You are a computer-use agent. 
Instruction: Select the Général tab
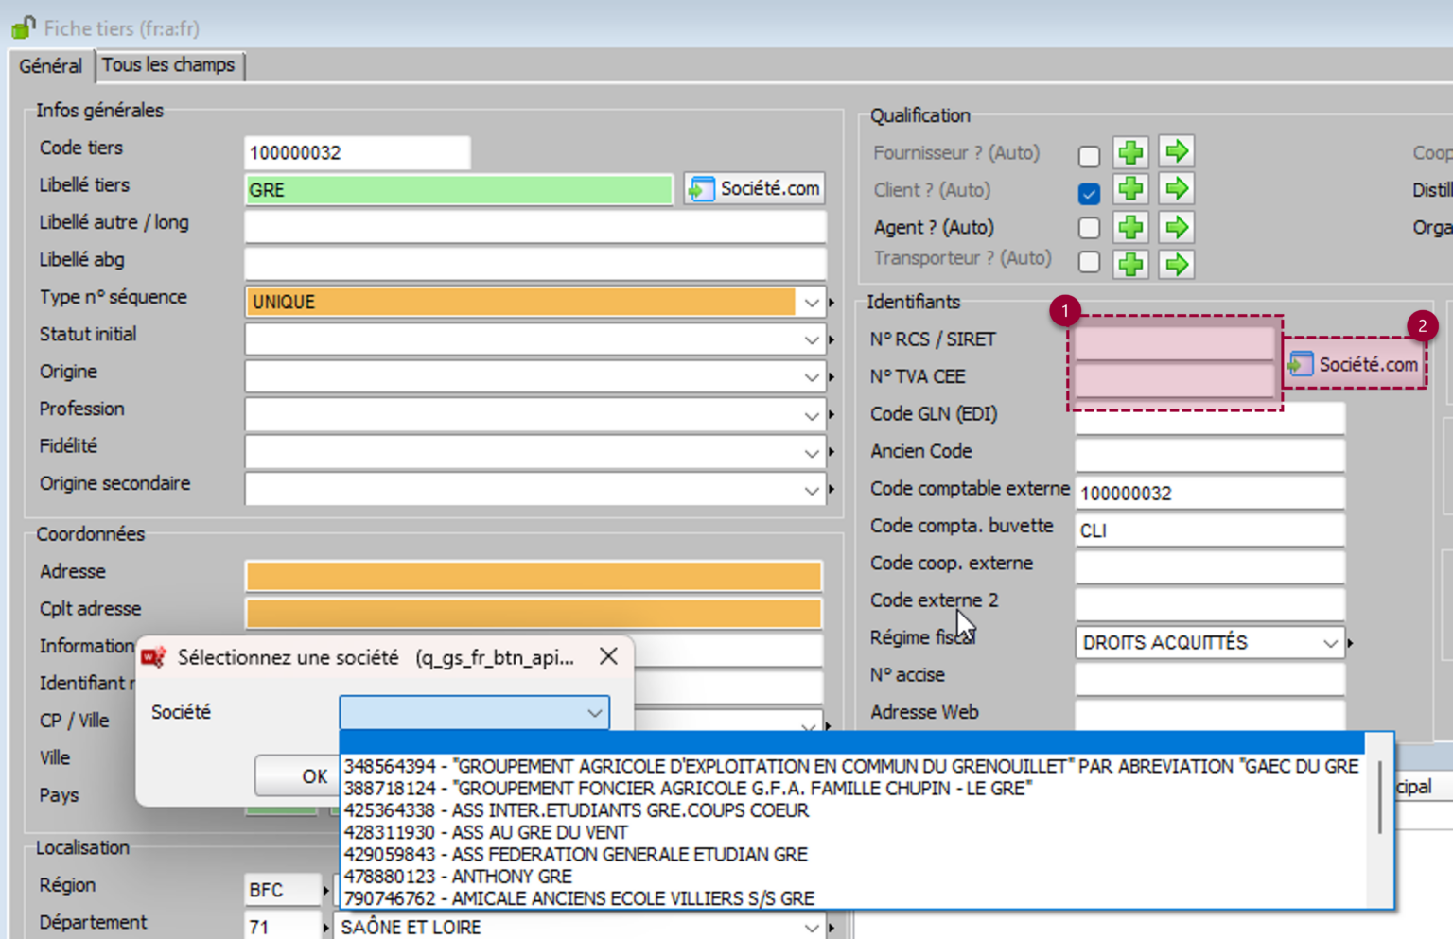(x=51, y=66)
